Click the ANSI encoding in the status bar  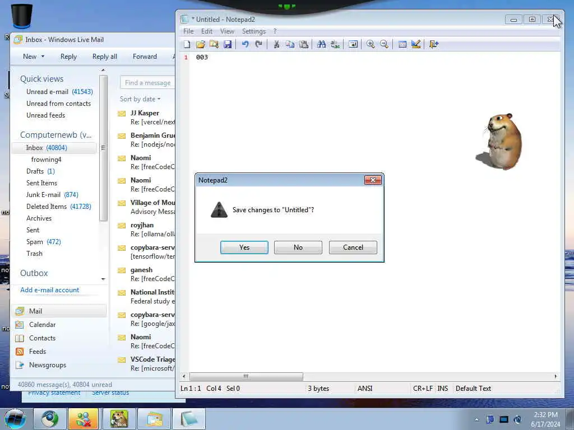[364, 389]
